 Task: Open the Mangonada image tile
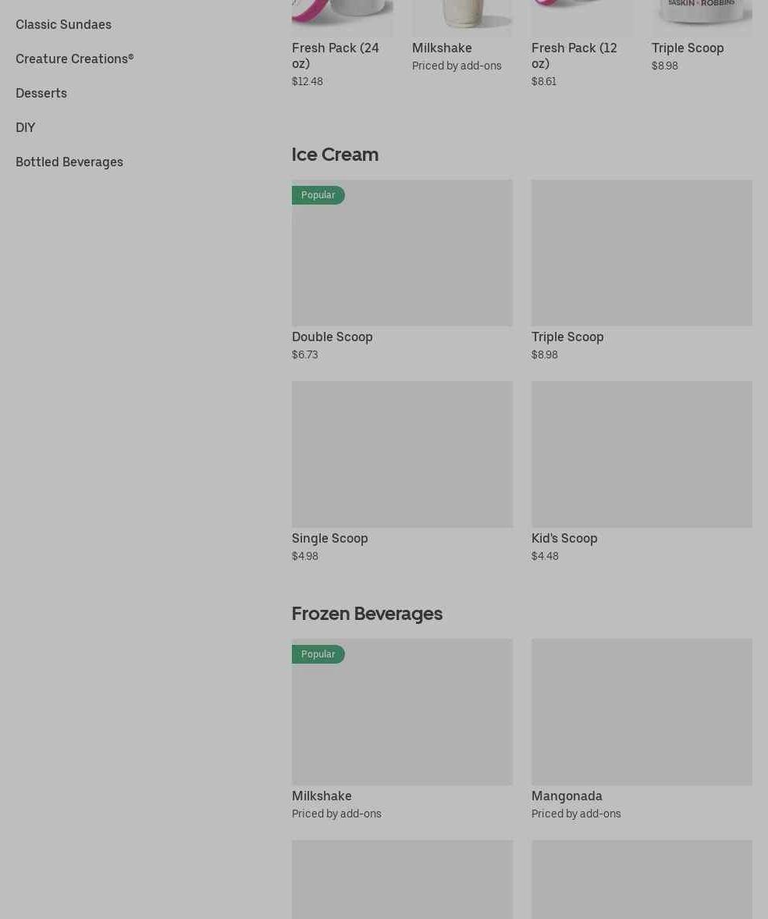click(642, 711)
